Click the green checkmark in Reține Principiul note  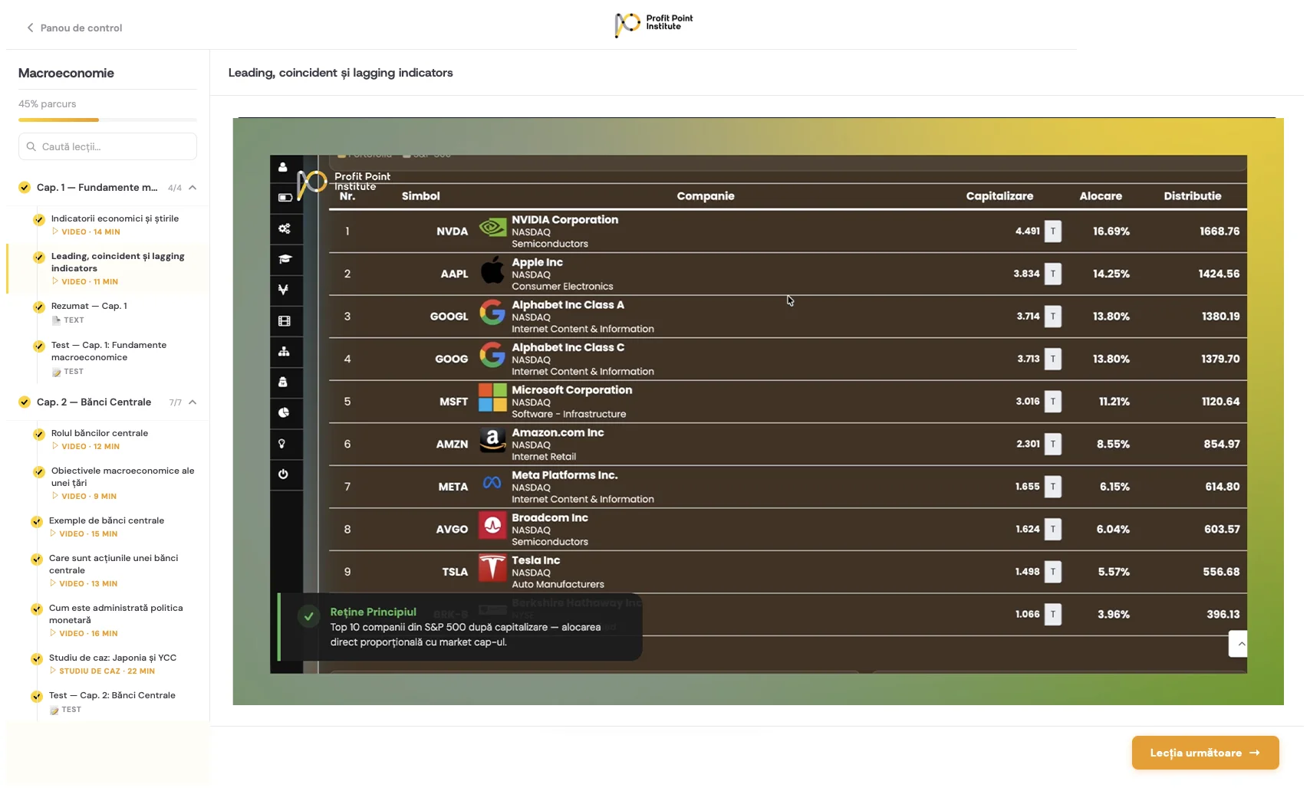tap(308, 616)
